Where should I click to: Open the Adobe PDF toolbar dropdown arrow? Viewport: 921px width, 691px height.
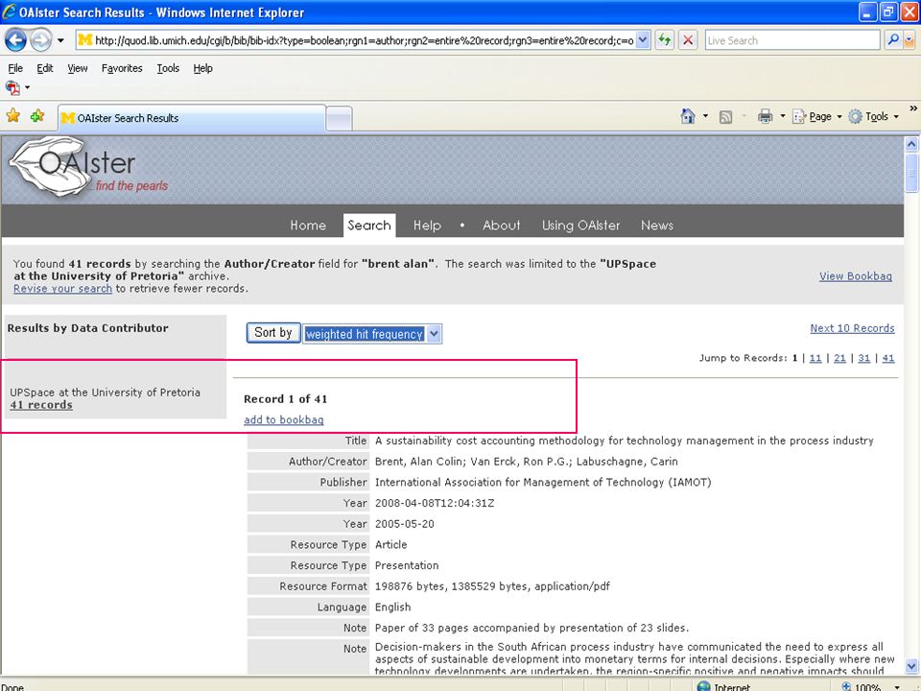point(27,87)
